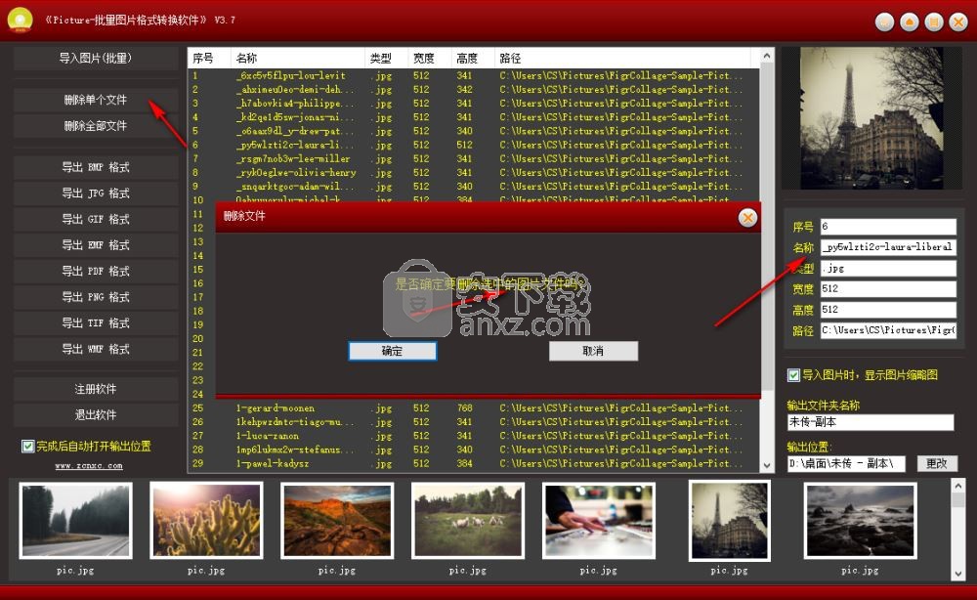Click the 输出文件夹名称 field with 未传-副本
This screenshot has width=977, height=600.
point(871,422)
